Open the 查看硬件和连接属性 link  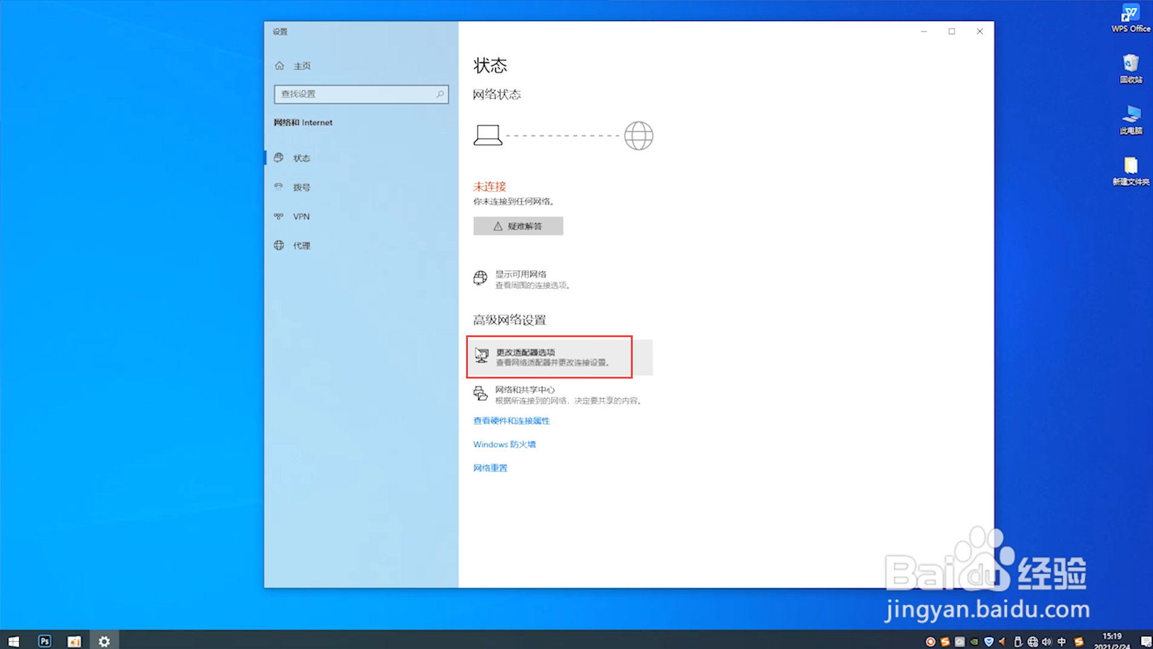pos(512,421)
